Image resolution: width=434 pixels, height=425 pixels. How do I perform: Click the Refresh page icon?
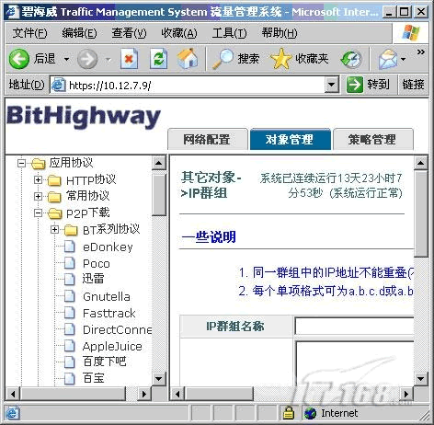point(159,59)
